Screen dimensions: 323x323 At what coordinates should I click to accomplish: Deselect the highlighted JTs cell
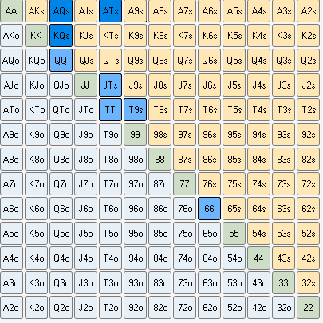[110, 85]
